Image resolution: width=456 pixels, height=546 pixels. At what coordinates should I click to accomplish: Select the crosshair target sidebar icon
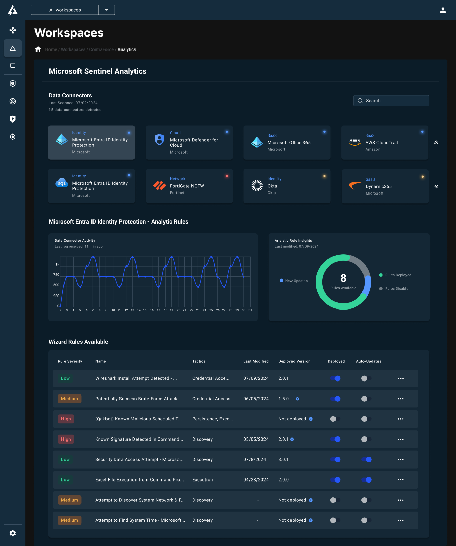pos(13,137)
